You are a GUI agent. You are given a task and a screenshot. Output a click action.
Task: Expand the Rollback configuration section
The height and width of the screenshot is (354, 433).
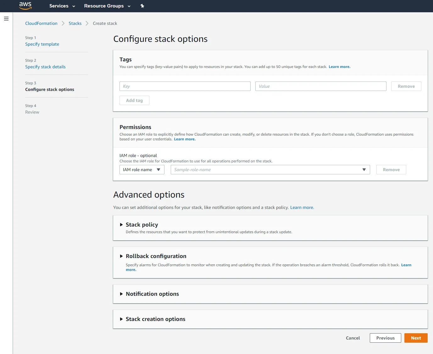pyautogui.click(x=156, y=256)
